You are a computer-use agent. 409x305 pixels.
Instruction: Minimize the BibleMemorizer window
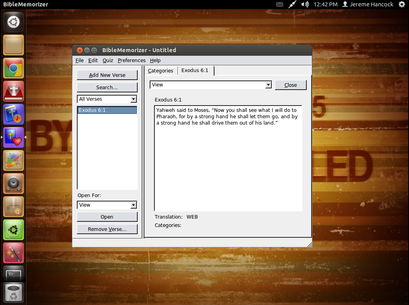(x=87, y=50)
